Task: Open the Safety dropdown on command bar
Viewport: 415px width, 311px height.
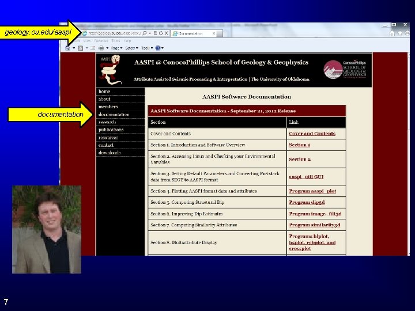Action: (131, 48)
